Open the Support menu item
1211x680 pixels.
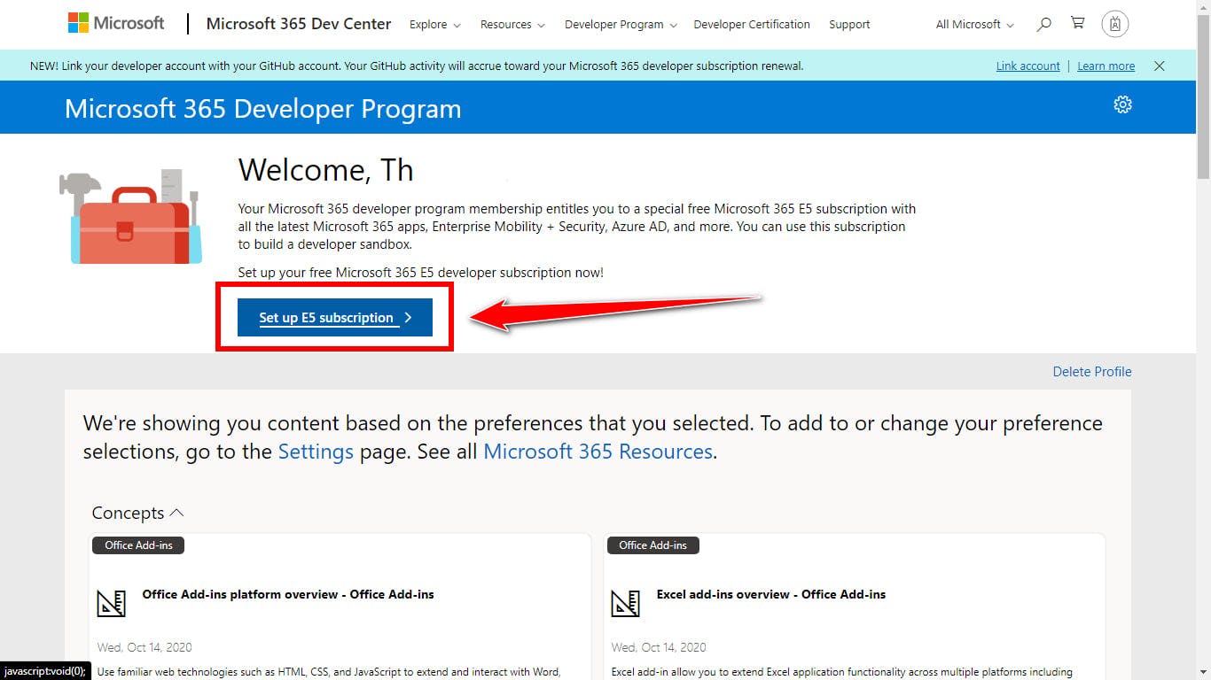pos(849,25)
